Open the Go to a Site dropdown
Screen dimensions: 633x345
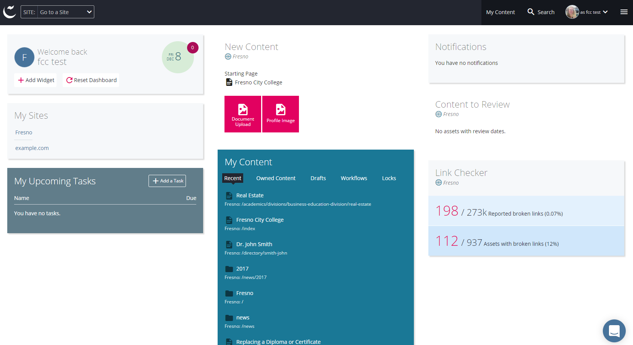pyautogui.click(x=66, y=12)
